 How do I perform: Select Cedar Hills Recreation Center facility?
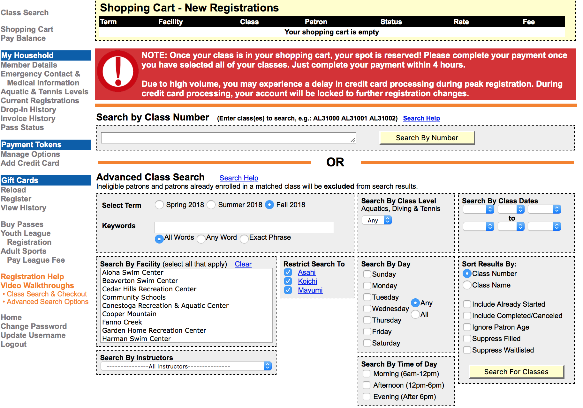point(149,289)
